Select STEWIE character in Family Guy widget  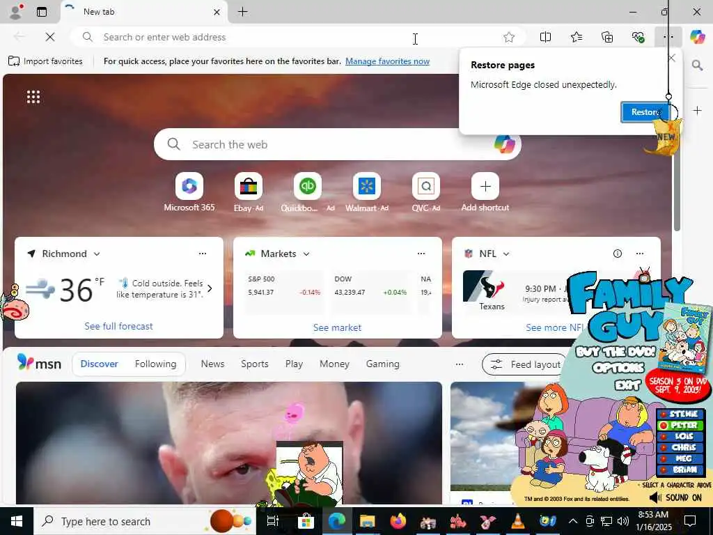[680, 414]
